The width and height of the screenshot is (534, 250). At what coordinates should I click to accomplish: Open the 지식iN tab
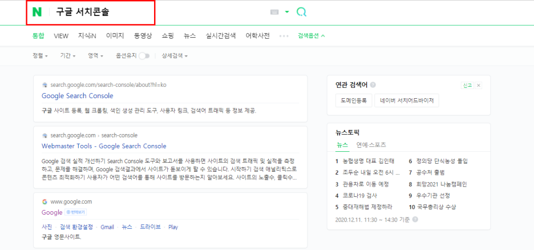[87, 36]
